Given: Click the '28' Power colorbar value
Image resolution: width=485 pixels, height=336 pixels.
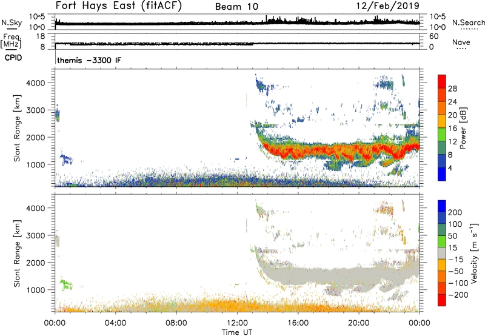Looking at the screenshot, I should (452, 89).
